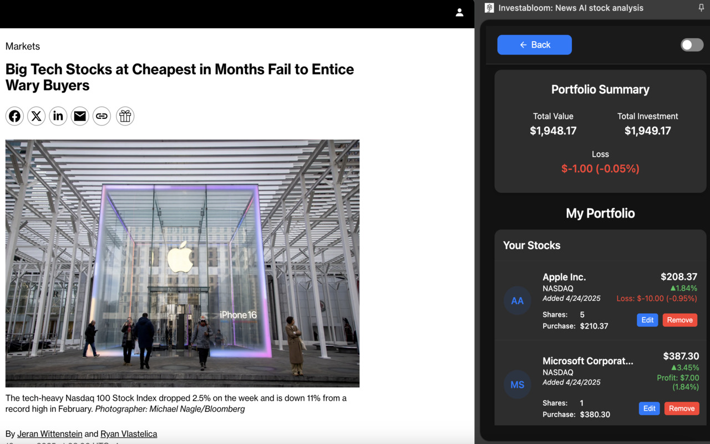Image resolution: width=710 pixels, height=444 pixels.
Task: Click Apple's 1.84% daily change
Action: 683,288
